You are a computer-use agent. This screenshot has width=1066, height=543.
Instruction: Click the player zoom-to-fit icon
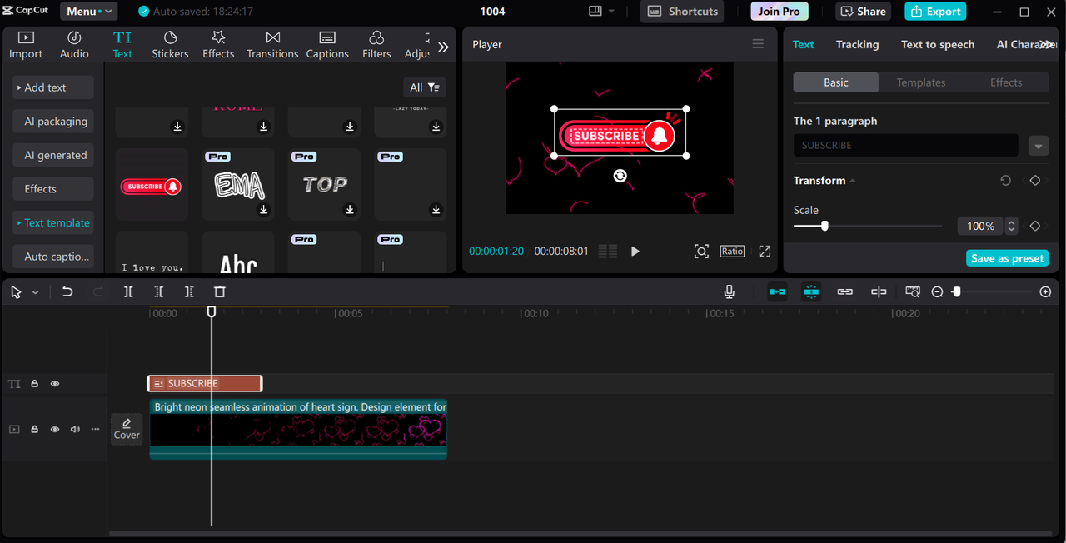(702, 252)
